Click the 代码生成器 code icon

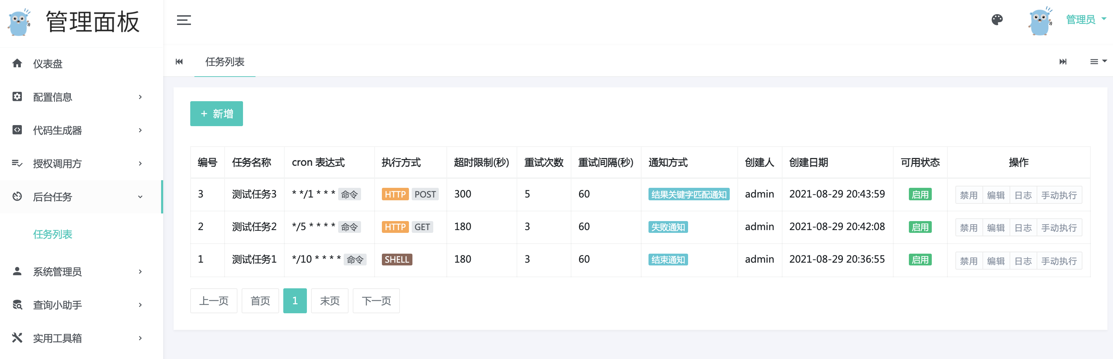coord(17,130)
